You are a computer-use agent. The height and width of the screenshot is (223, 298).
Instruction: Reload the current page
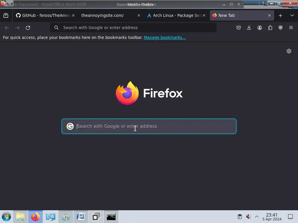28,28
